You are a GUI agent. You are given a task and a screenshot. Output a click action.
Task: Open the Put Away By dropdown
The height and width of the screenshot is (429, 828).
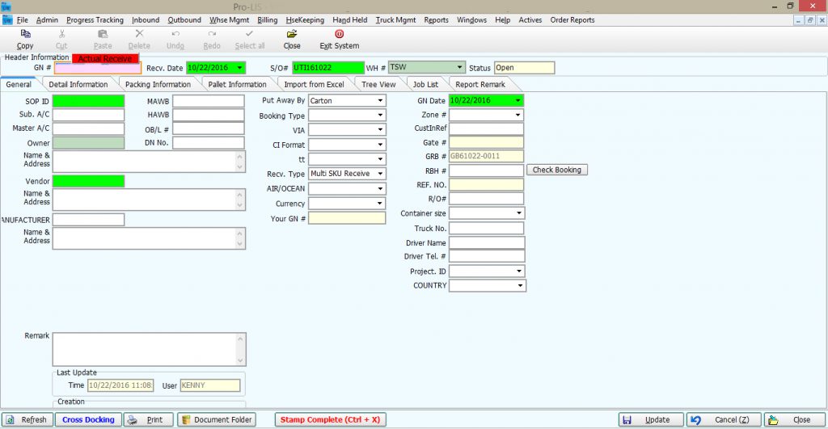click(x=380, y=101)
